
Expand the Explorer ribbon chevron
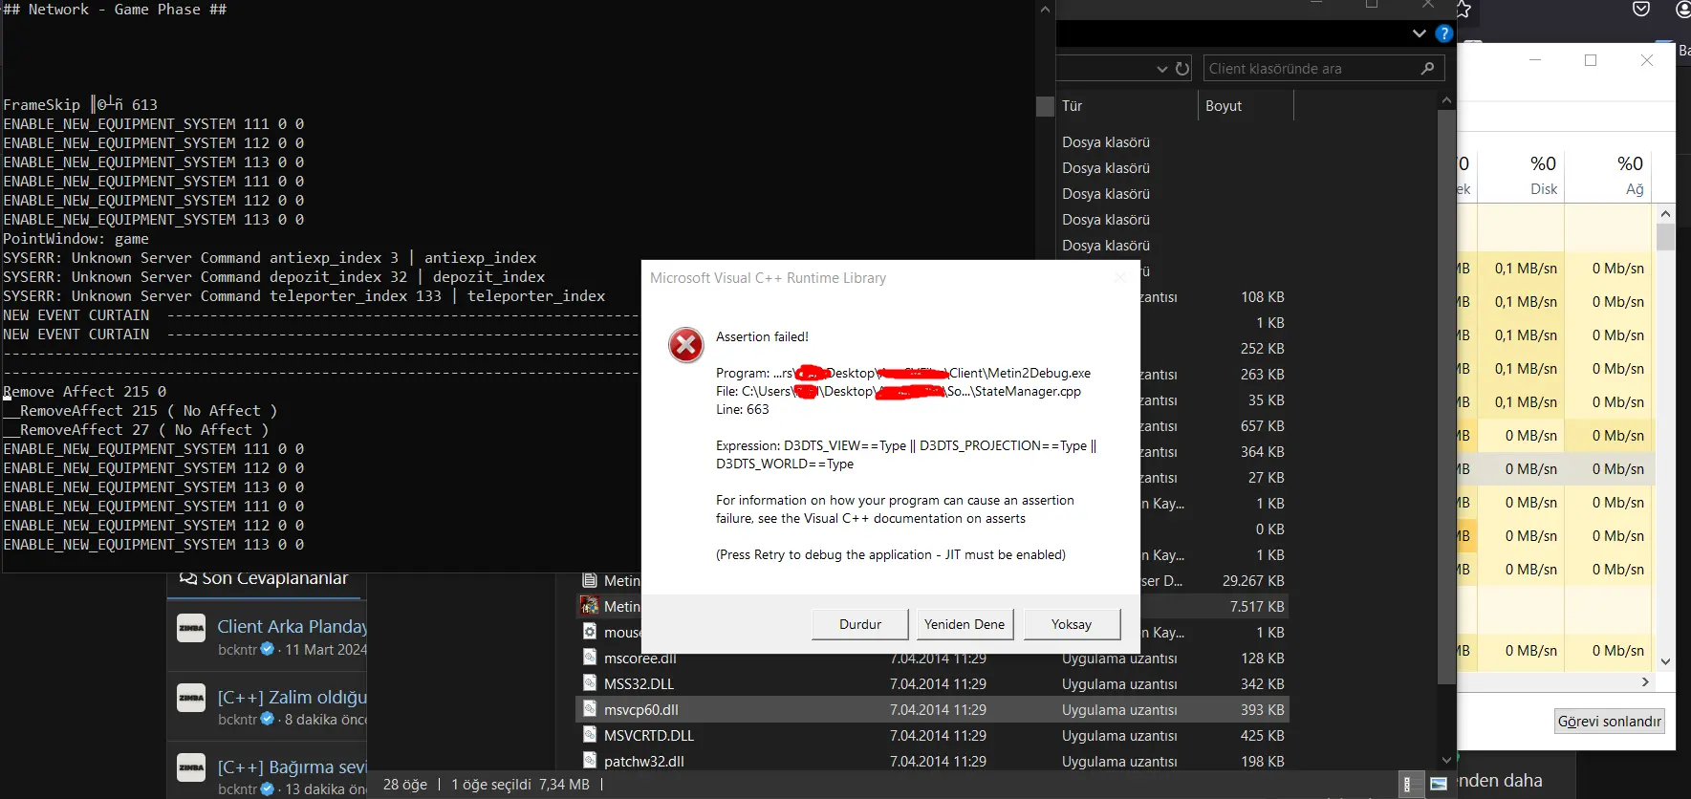(1419, 33)
